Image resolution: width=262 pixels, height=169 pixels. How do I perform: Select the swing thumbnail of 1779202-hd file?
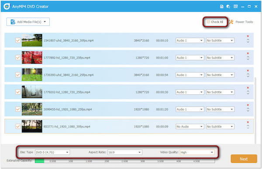pyautogui.click(x=32, y=92)
